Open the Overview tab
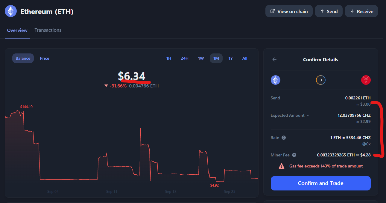 [x=17, y=30]
